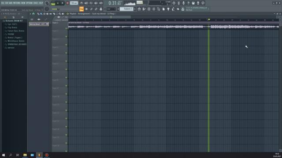Click the 130 tempo field
The image size is (282, 158).
tap(74, 3)
